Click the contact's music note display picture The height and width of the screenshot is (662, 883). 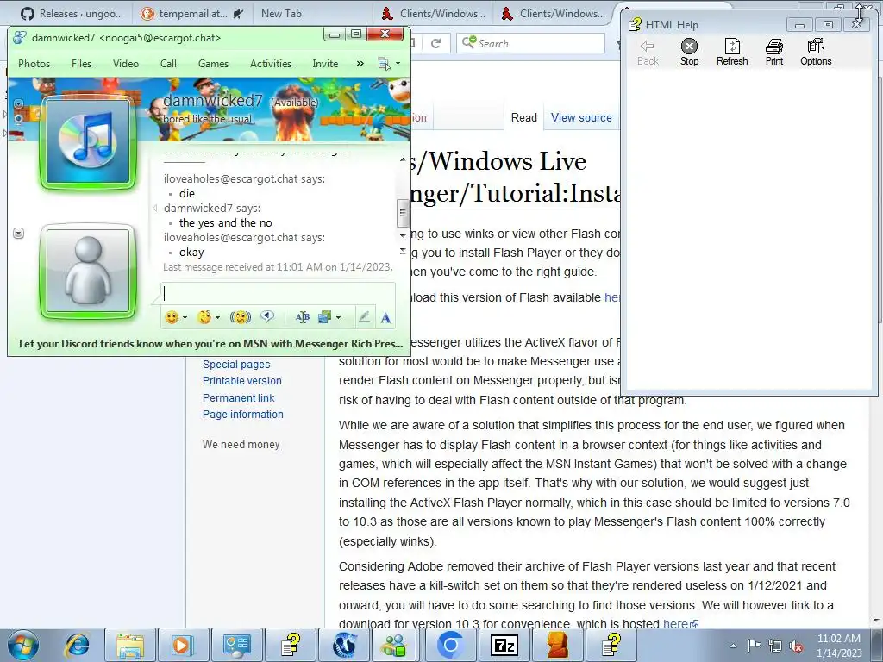88,143
